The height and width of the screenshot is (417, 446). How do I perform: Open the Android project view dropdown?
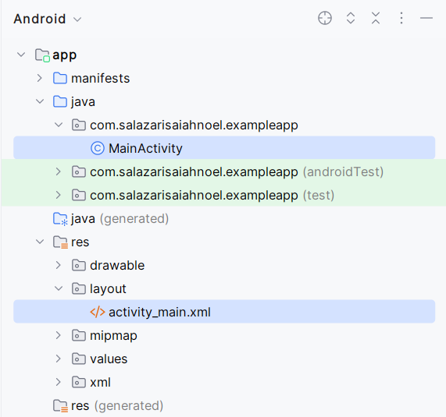(48, 19)
